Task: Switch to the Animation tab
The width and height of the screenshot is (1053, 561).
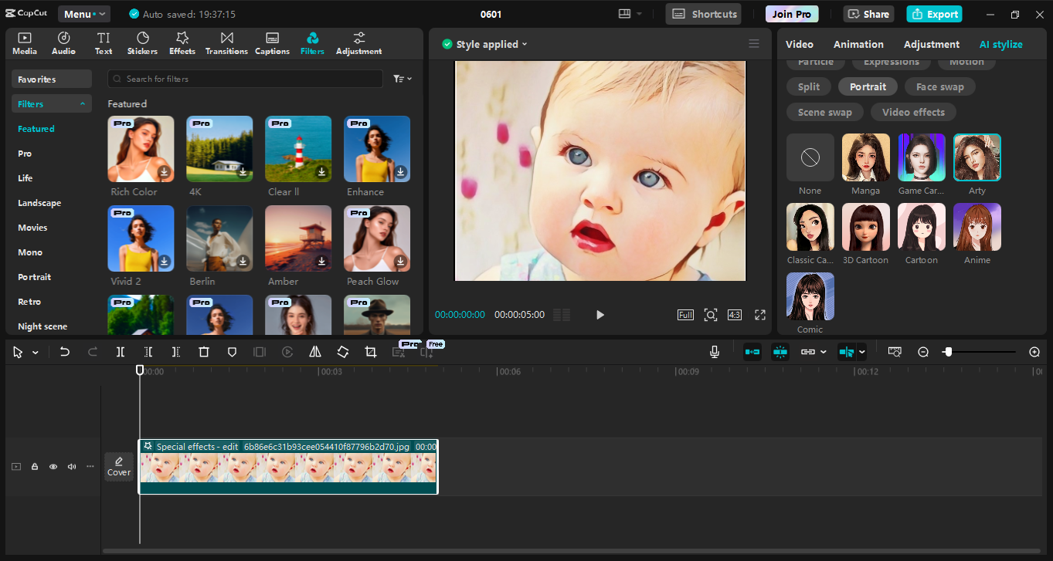Action: 858,44
